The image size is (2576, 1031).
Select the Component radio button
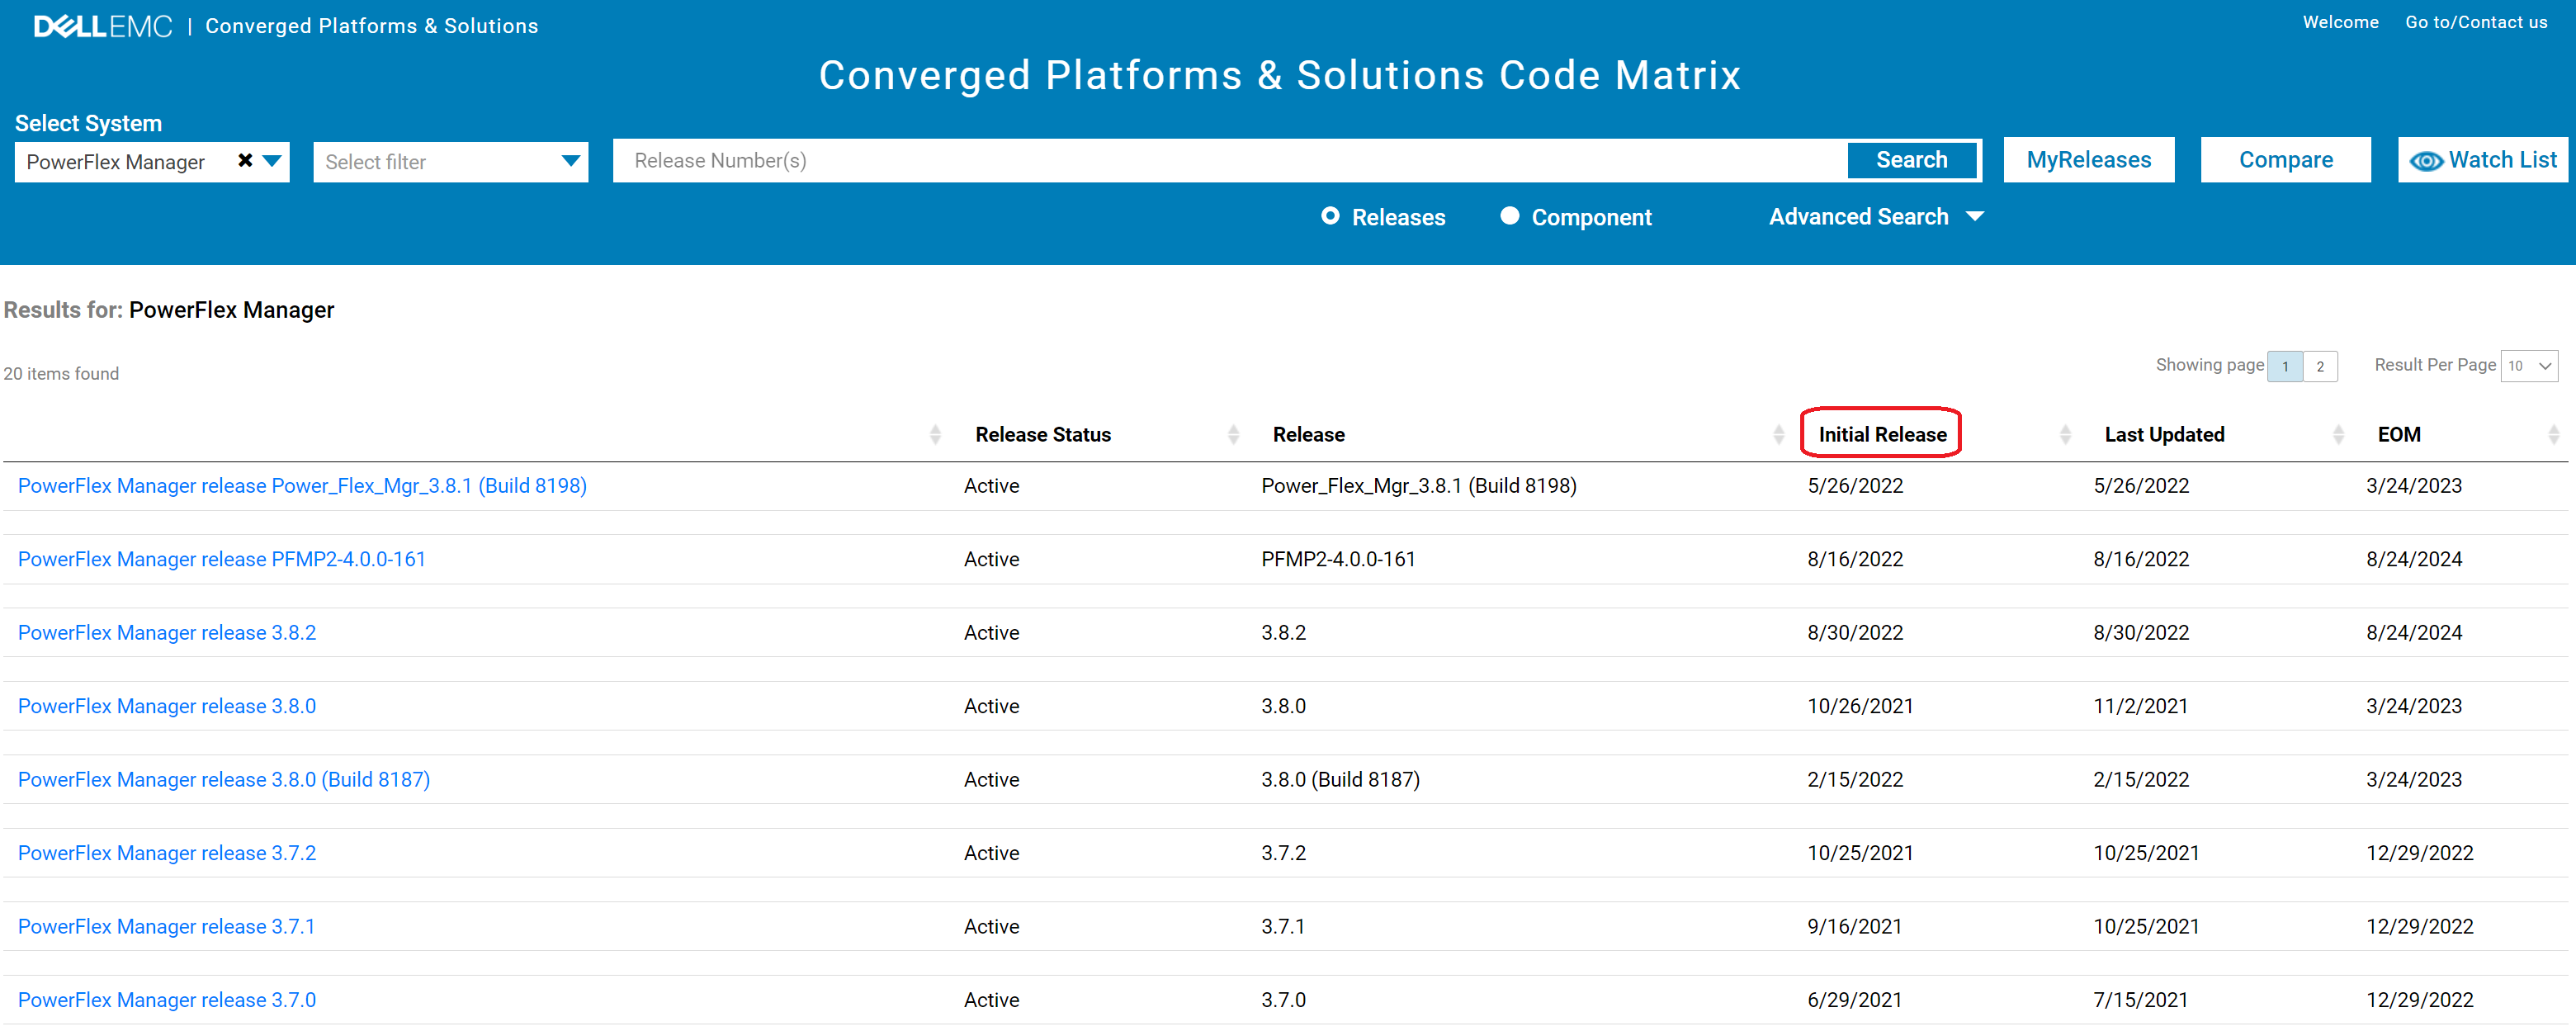(1510, 216)
